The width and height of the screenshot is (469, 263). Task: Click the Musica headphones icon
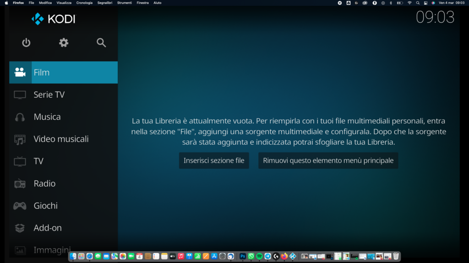click(x=20, y=117)
